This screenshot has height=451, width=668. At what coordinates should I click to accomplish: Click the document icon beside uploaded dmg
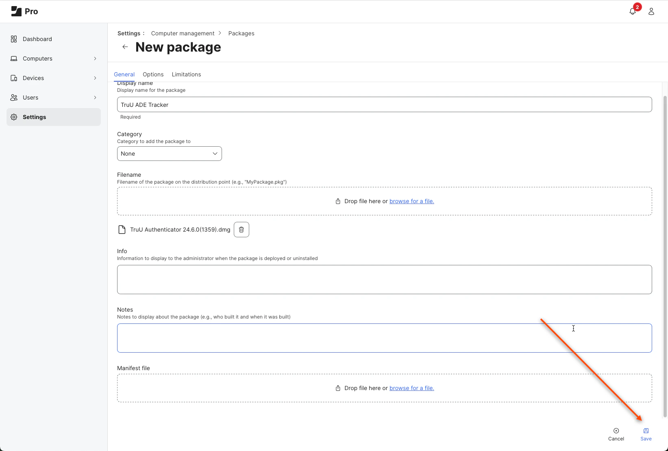(x=122, y=230)
